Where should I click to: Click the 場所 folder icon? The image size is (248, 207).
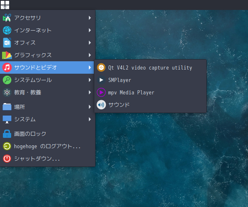(x=7, y=107)
